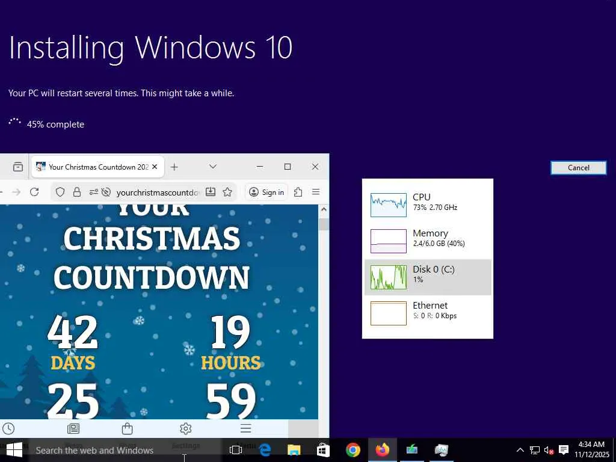Viewport: 616px width, 462px height.
Task: Open a new tab in Firefox
Action: (174, 167)
